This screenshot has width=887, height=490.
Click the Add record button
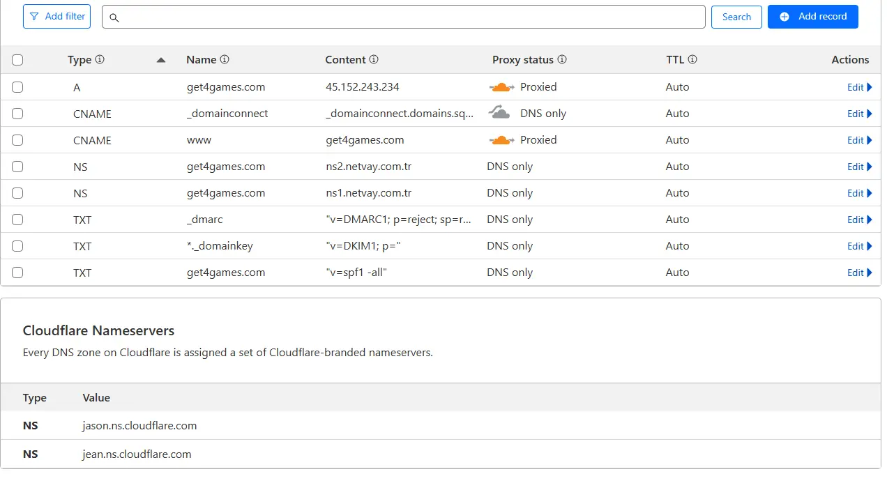[813, 16]
